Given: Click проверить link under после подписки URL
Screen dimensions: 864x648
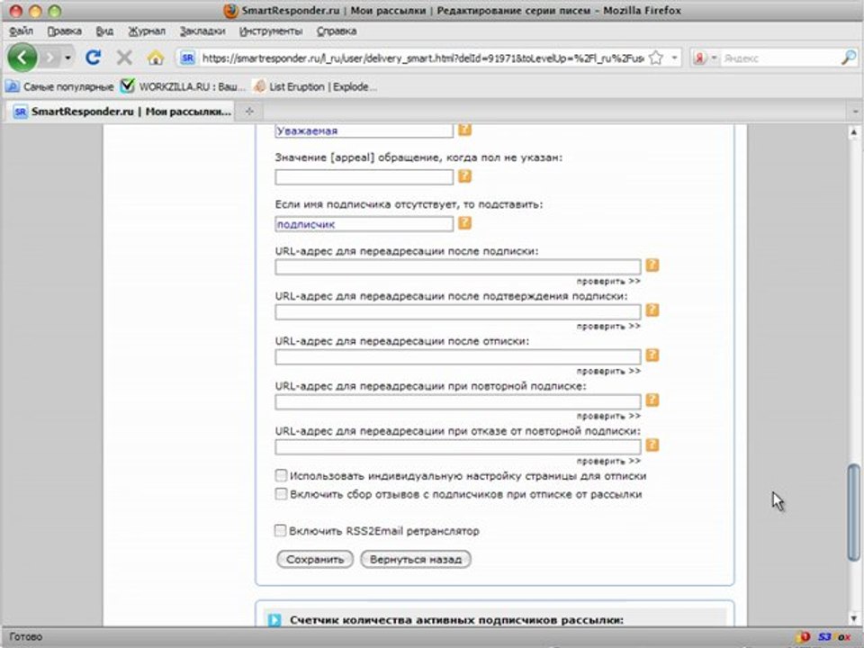Looking at the screenshot, I should [608, 281].
